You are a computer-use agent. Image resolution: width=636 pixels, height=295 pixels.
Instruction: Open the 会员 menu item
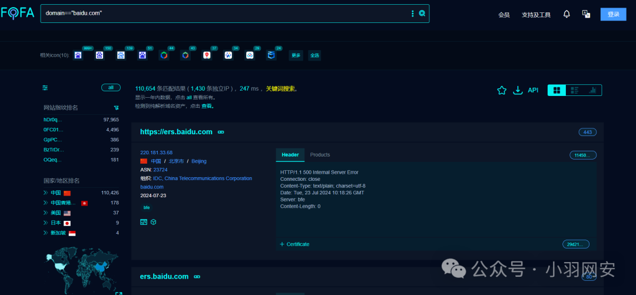coord(503,15)
